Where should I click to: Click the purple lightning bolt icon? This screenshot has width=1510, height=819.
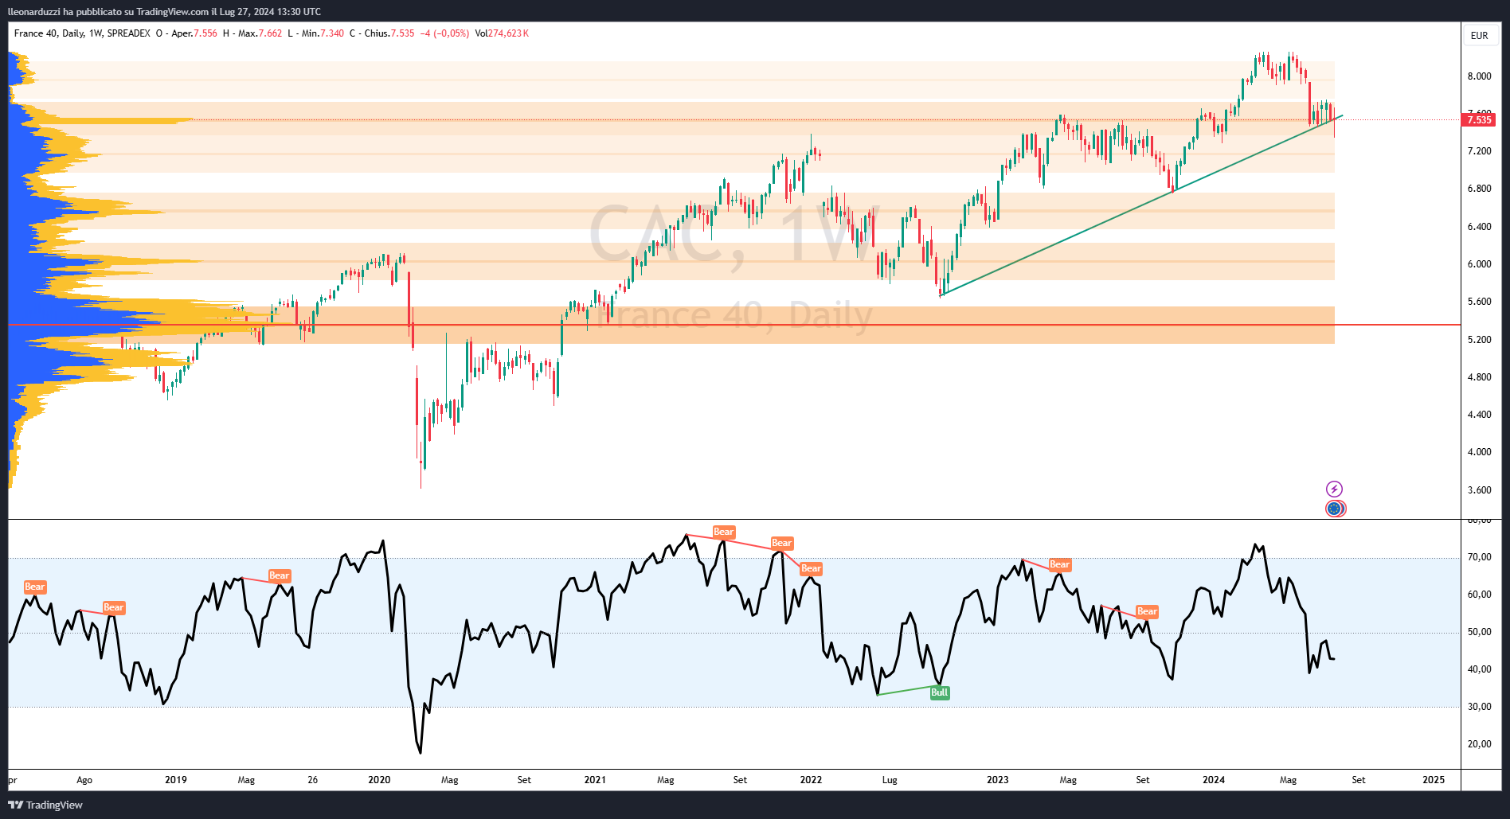(x=1334, y=489)
